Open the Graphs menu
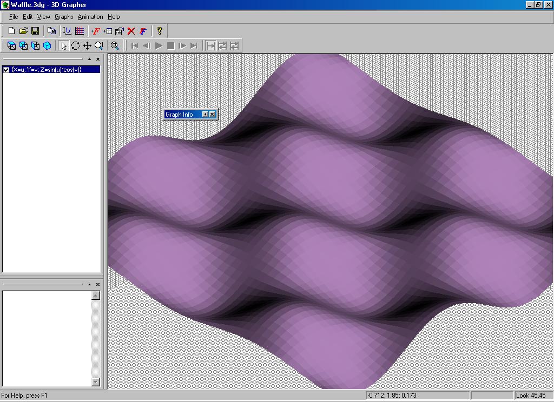The image size is (554, 402). pos(64,17)
